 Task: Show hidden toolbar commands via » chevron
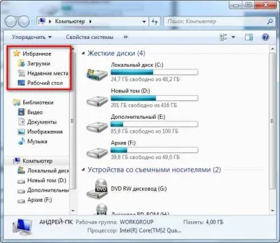[125, 37]
